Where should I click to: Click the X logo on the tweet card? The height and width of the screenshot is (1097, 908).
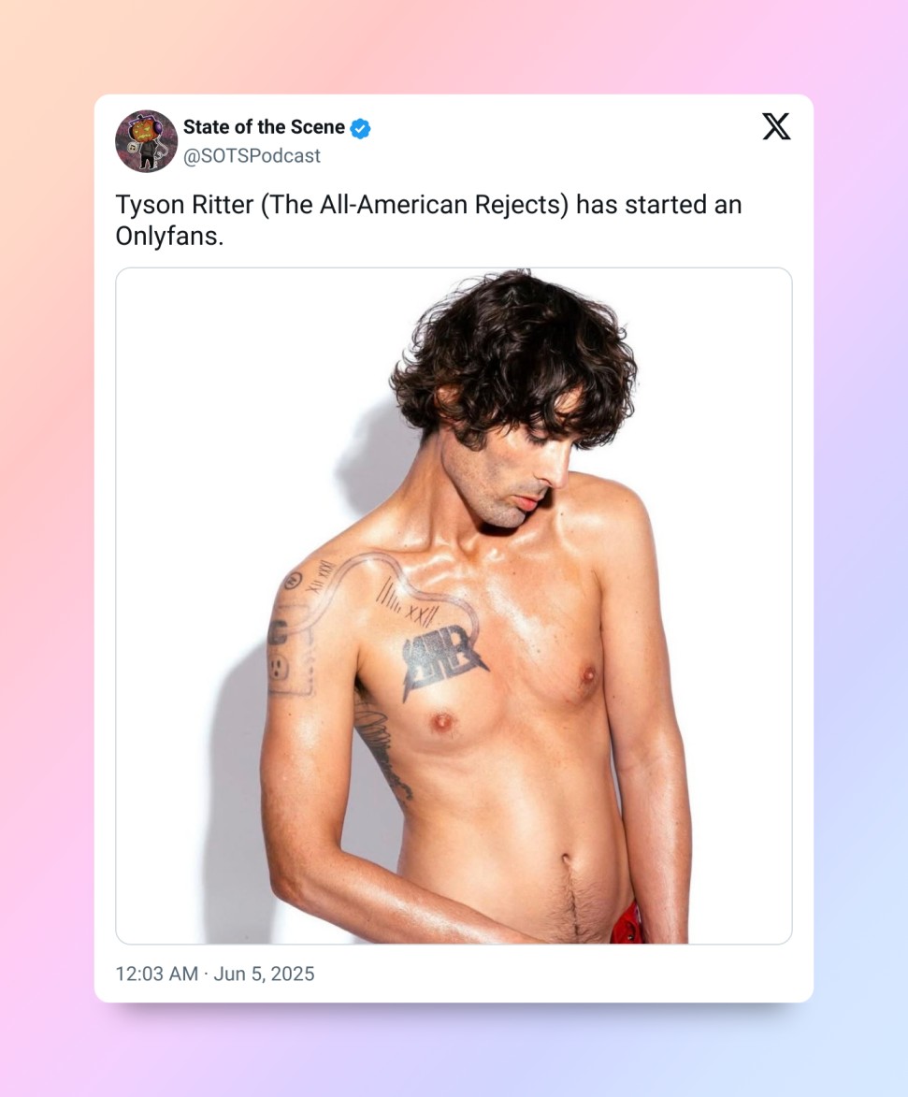(776, 126)
